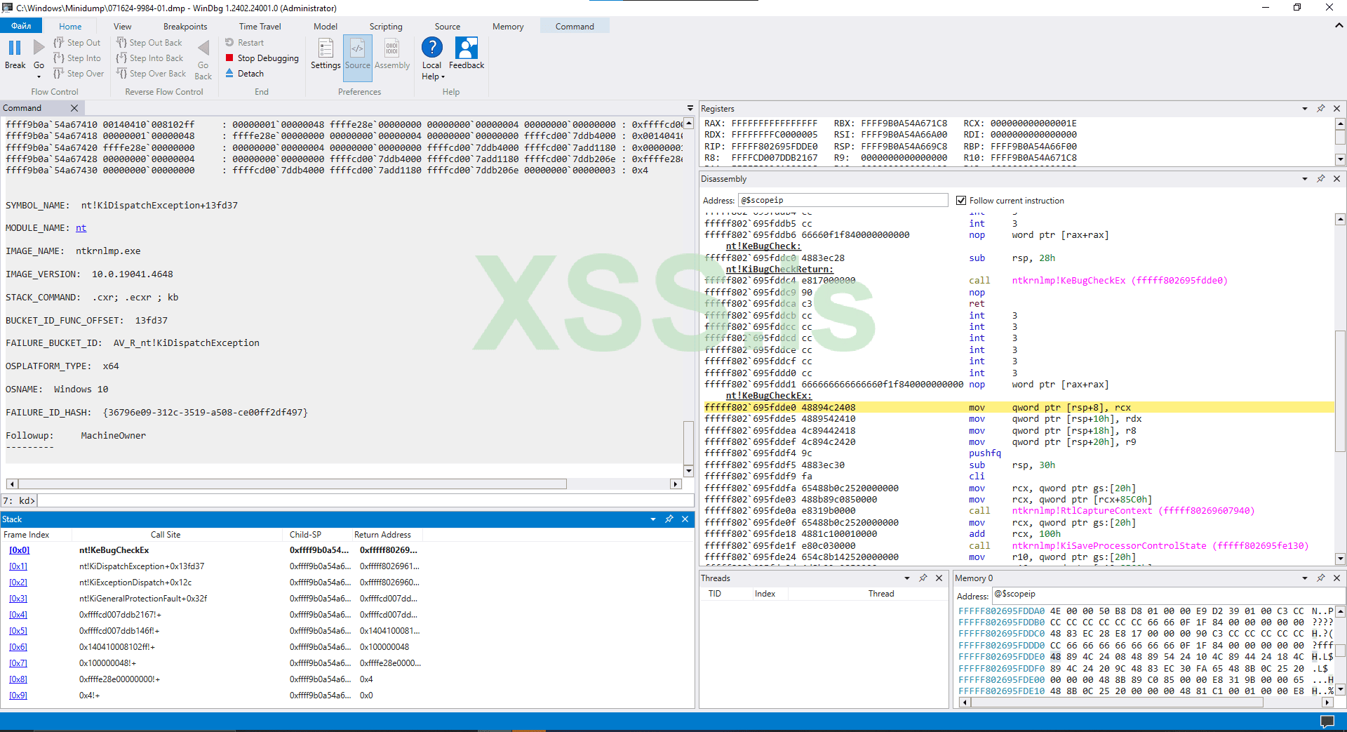Image resolution: width=1347 pixels, height=732 pixels.
Task: Click the Feedback icon
Action: coord(467,48)
